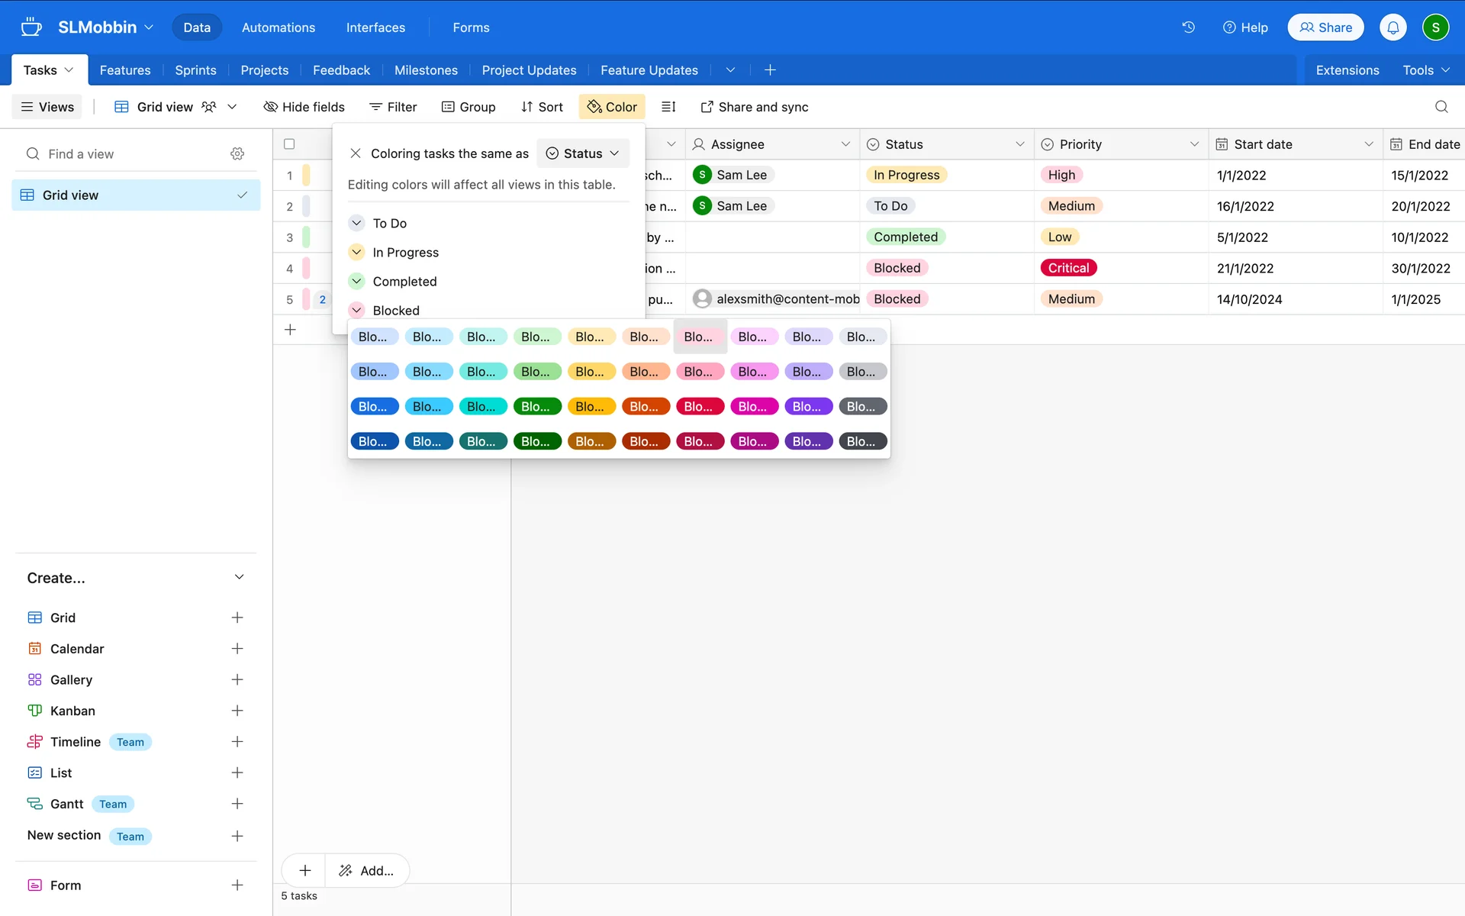Image resolution: width=1465 pixels, height=916 pixels.
Task: Click the notifications bell icon
Action: pos(1393,27)
